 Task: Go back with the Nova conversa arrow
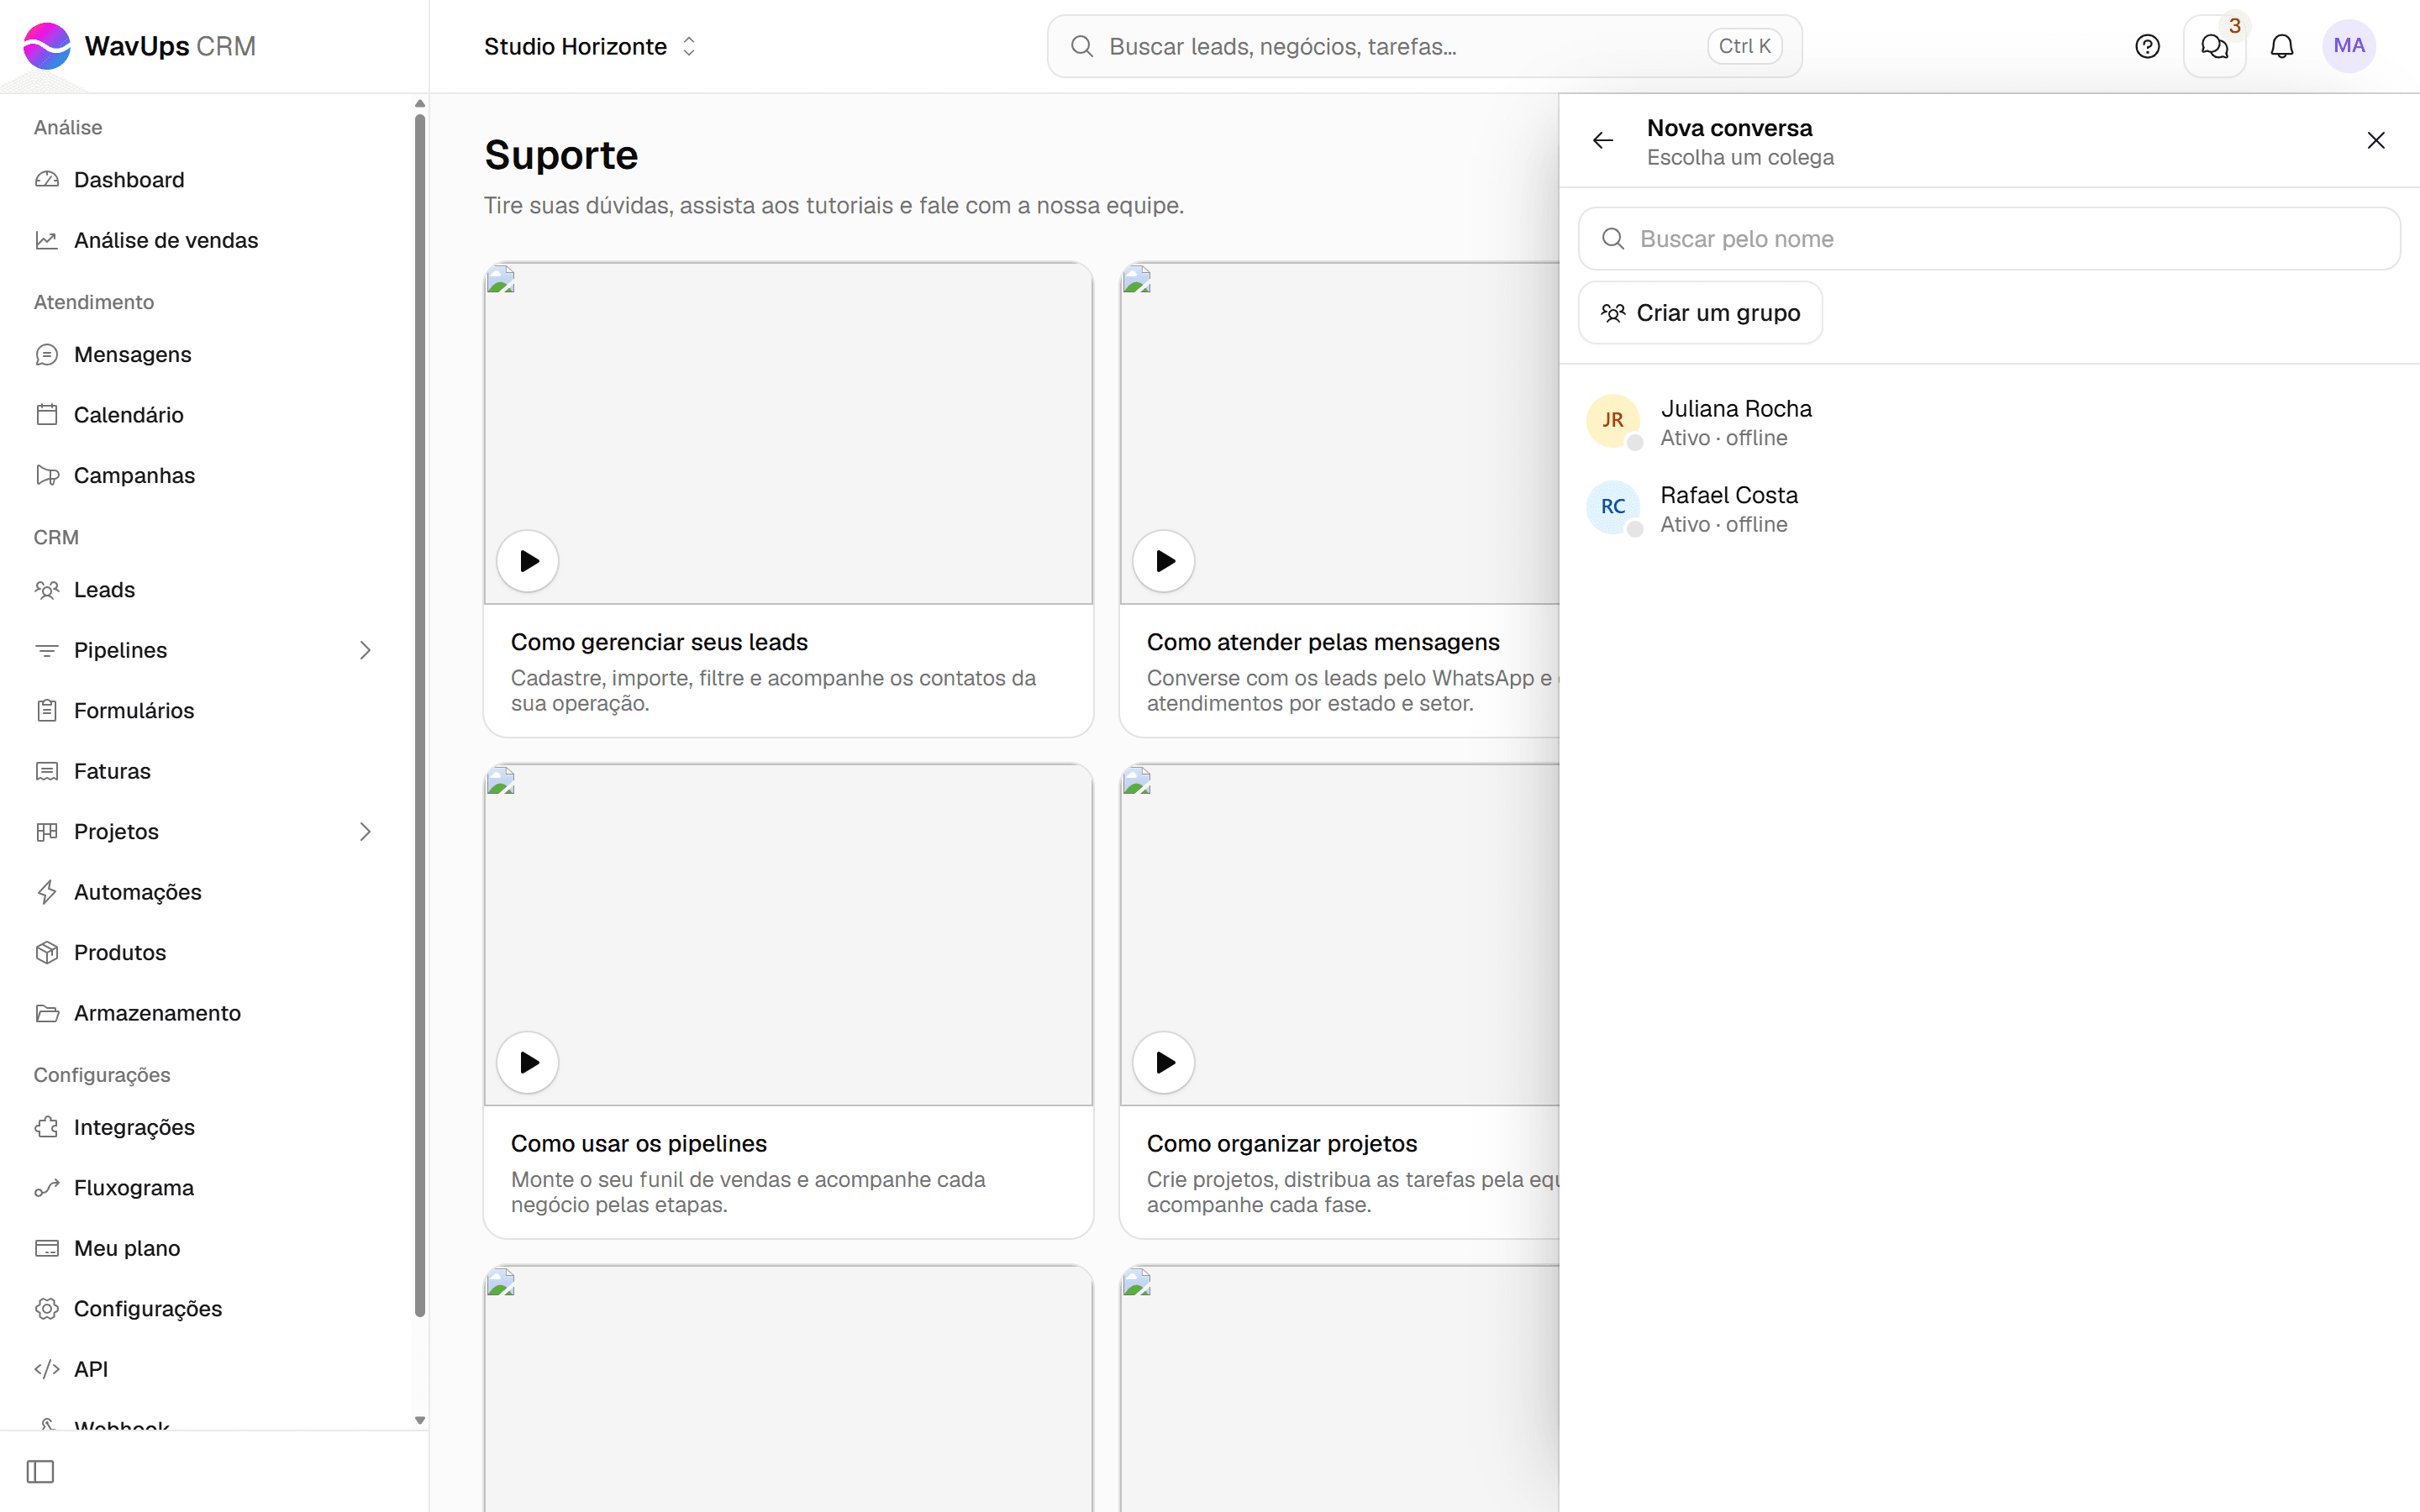[1603, 141]
